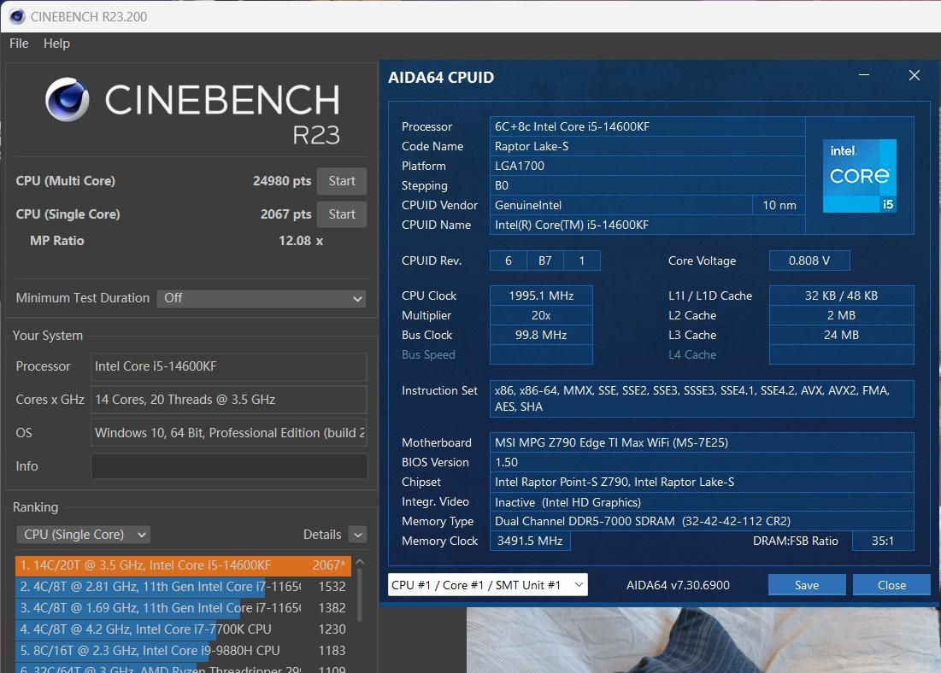Open the Help menu
941x673 pixels.
point(56,44)
